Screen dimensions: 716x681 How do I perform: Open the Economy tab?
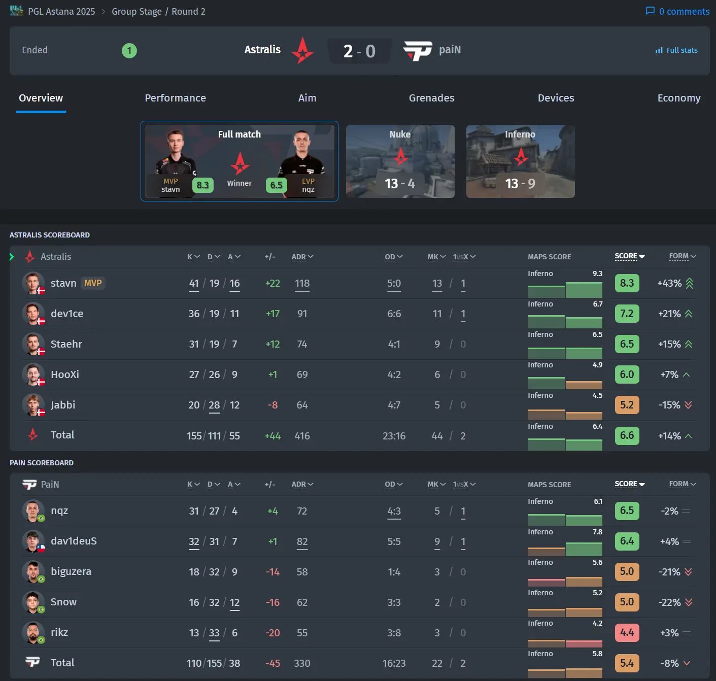pos(679,98)
